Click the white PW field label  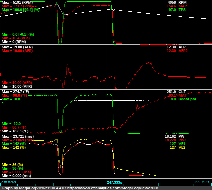click(182, 137)
